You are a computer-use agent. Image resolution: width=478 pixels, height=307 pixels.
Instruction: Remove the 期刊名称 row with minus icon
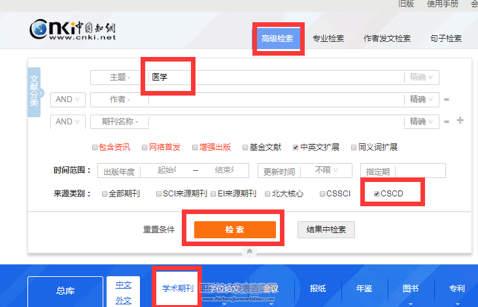click(x=447, y=122)
